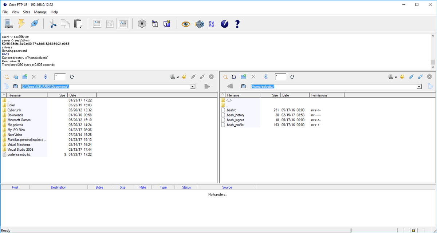
Task: Click the template T toolbar icon
Action: click(167, 24)
